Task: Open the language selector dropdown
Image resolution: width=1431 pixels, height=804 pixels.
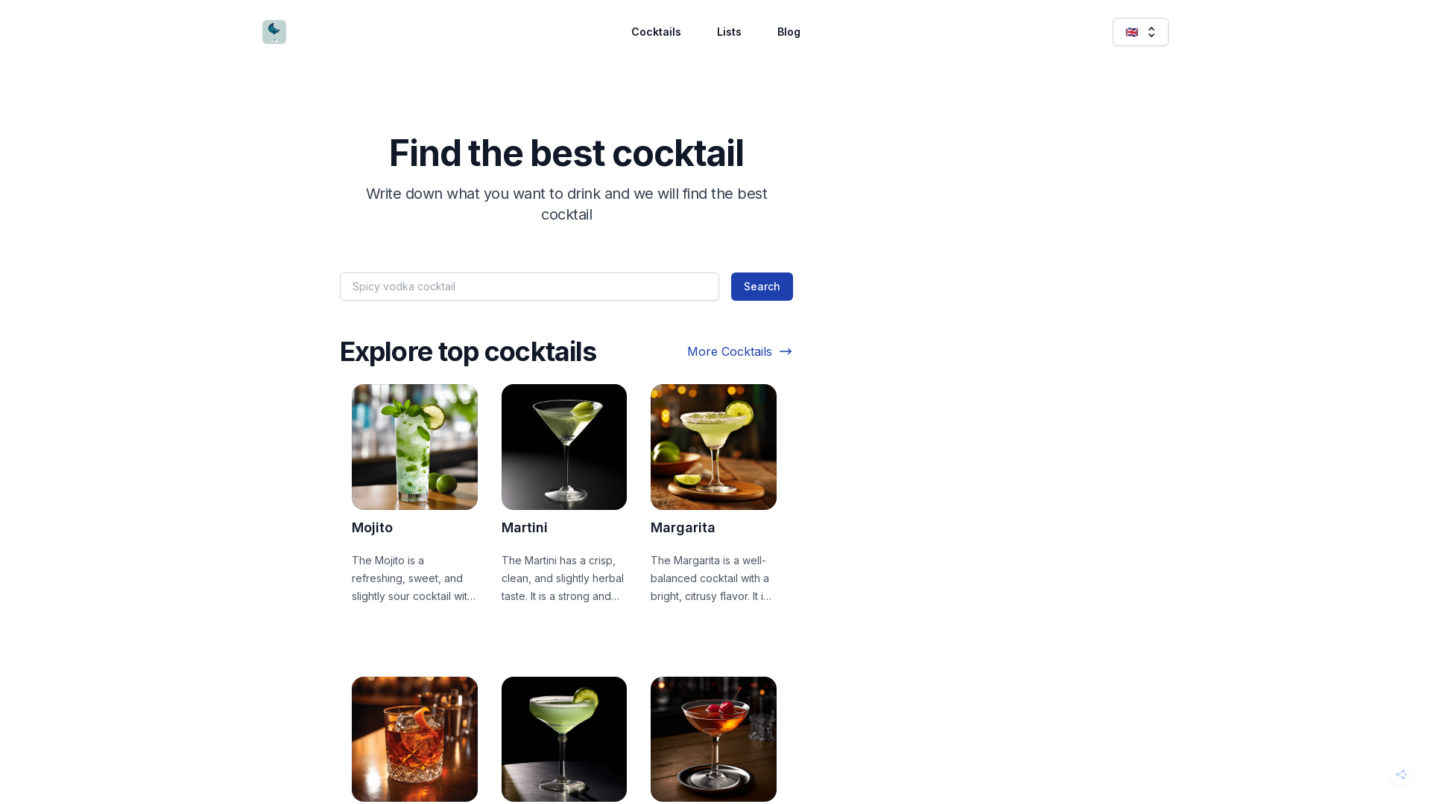Action: (1140, 32)
